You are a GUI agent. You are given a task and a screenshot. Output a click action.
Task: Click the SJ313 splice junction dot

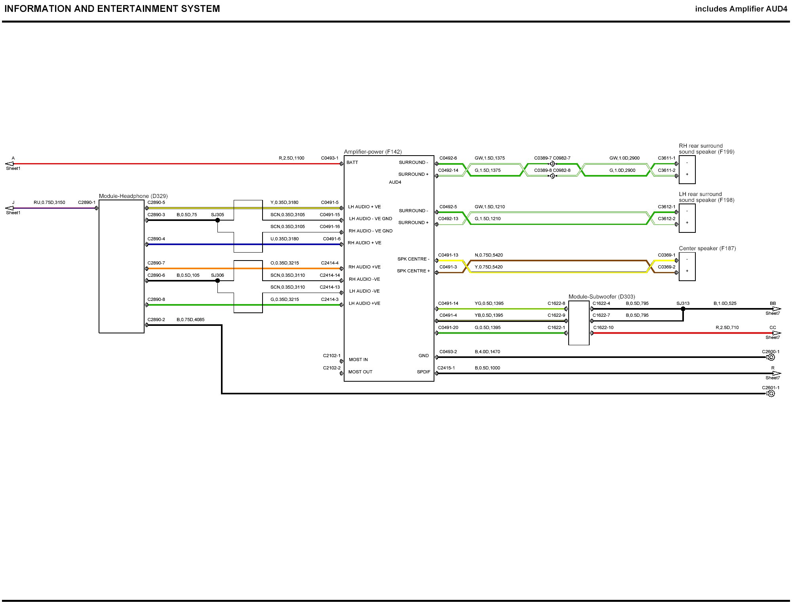[x=683, y=309]
